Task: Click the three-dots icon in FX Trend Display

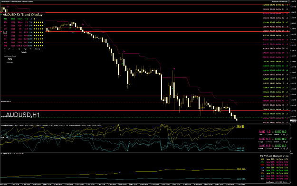Action: 13,49
